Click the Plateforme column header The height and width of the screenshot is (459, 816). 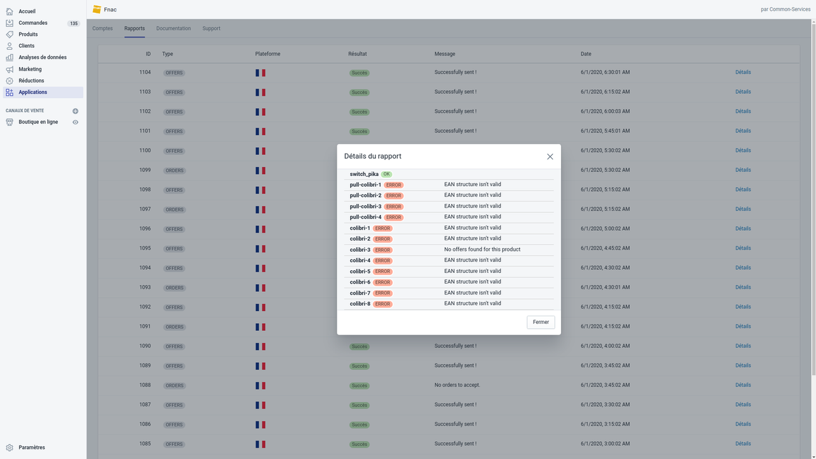tap(268, 54)
